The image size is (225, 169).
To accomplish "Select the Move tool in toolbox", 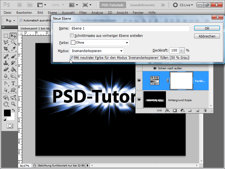I will [x=13, y=36].
